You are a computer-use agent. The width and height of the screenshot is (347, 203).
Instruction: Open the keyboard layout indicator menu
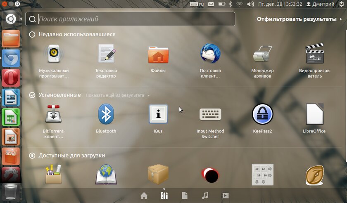[197, 4]
